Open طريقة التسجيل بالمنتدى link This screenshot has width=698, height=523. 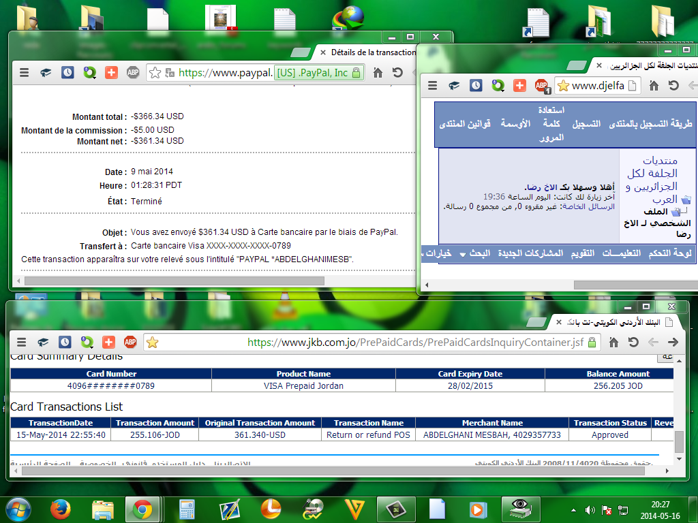coord(650,124)
